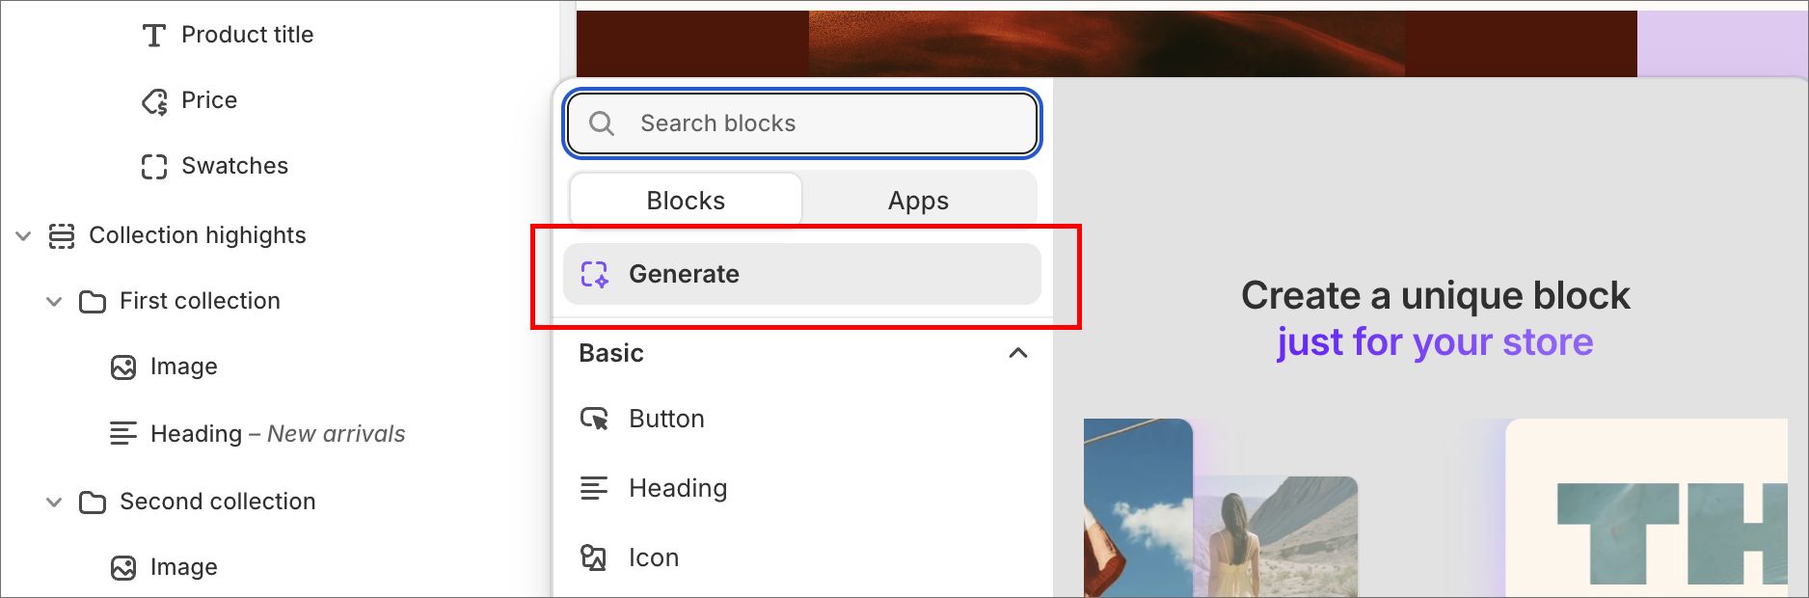
Task: Click the Button block cursor icon
Action: coord(594,419)
